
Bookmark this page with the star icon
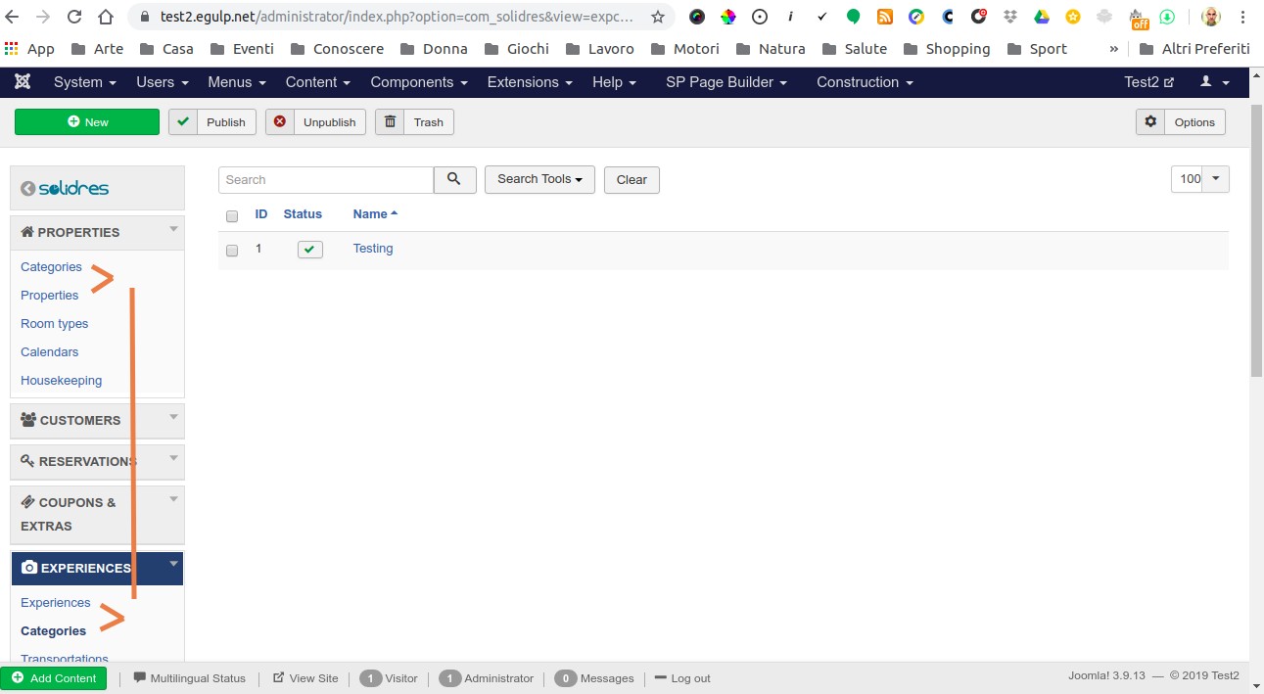click(658, 17)
